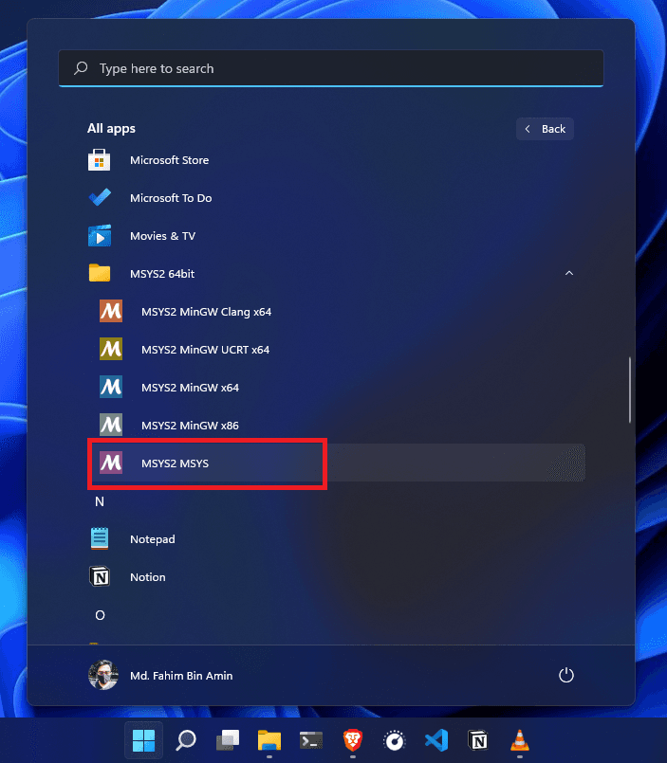
Task: Click the Microsoft To Do label
Action: 171,198
